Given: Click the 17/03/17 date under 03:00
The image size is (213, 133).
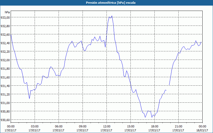Looking at the screenshot, I should [x=35, y=130].
